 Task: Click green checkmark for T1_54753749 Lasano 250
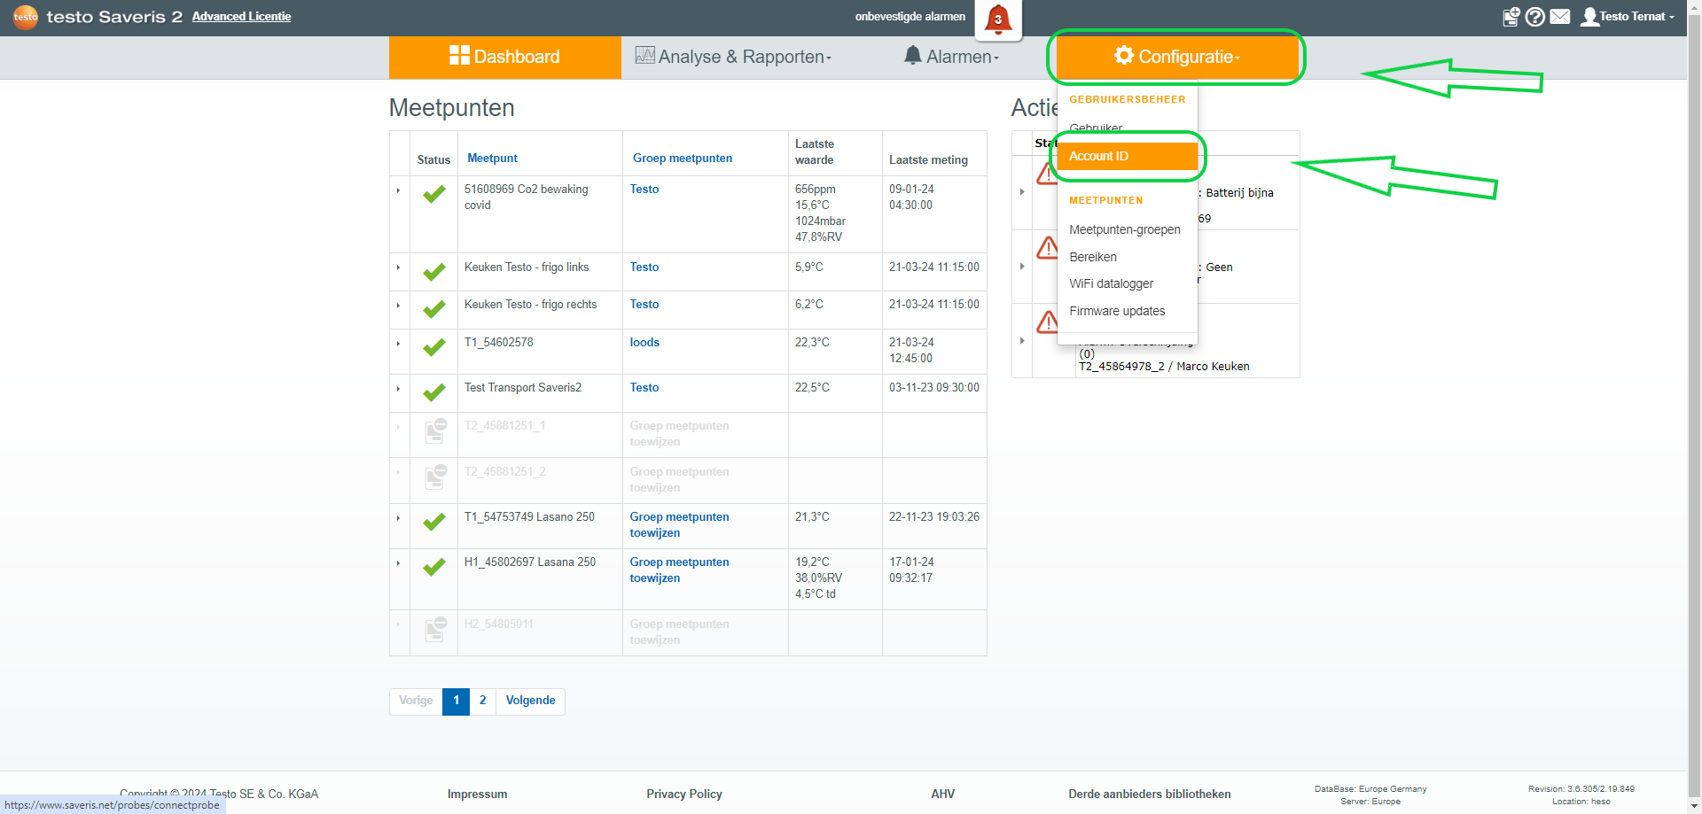coord(434,522)
